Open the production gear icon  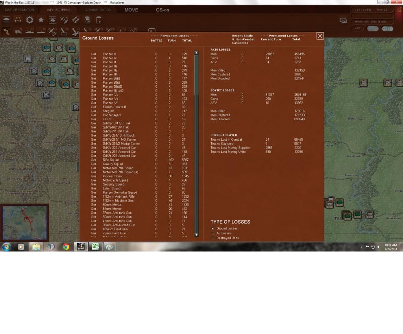[30, 20]
